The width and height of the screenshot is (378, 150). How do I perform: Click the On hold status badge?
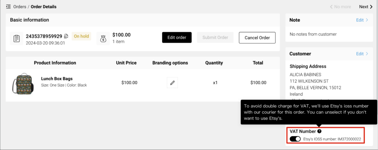[x=81, y=36]
